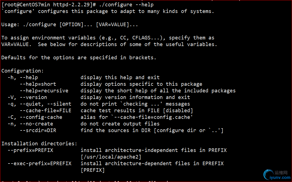The image size is (292, 182).
Task: Click the --prefix=PREFIX option
Action: tap(30, 150)
